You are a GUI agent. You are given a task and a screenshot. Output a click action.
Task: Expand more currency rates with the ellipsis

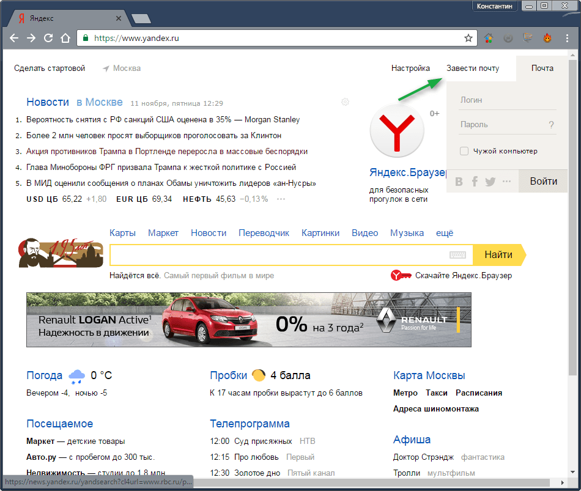281,199
